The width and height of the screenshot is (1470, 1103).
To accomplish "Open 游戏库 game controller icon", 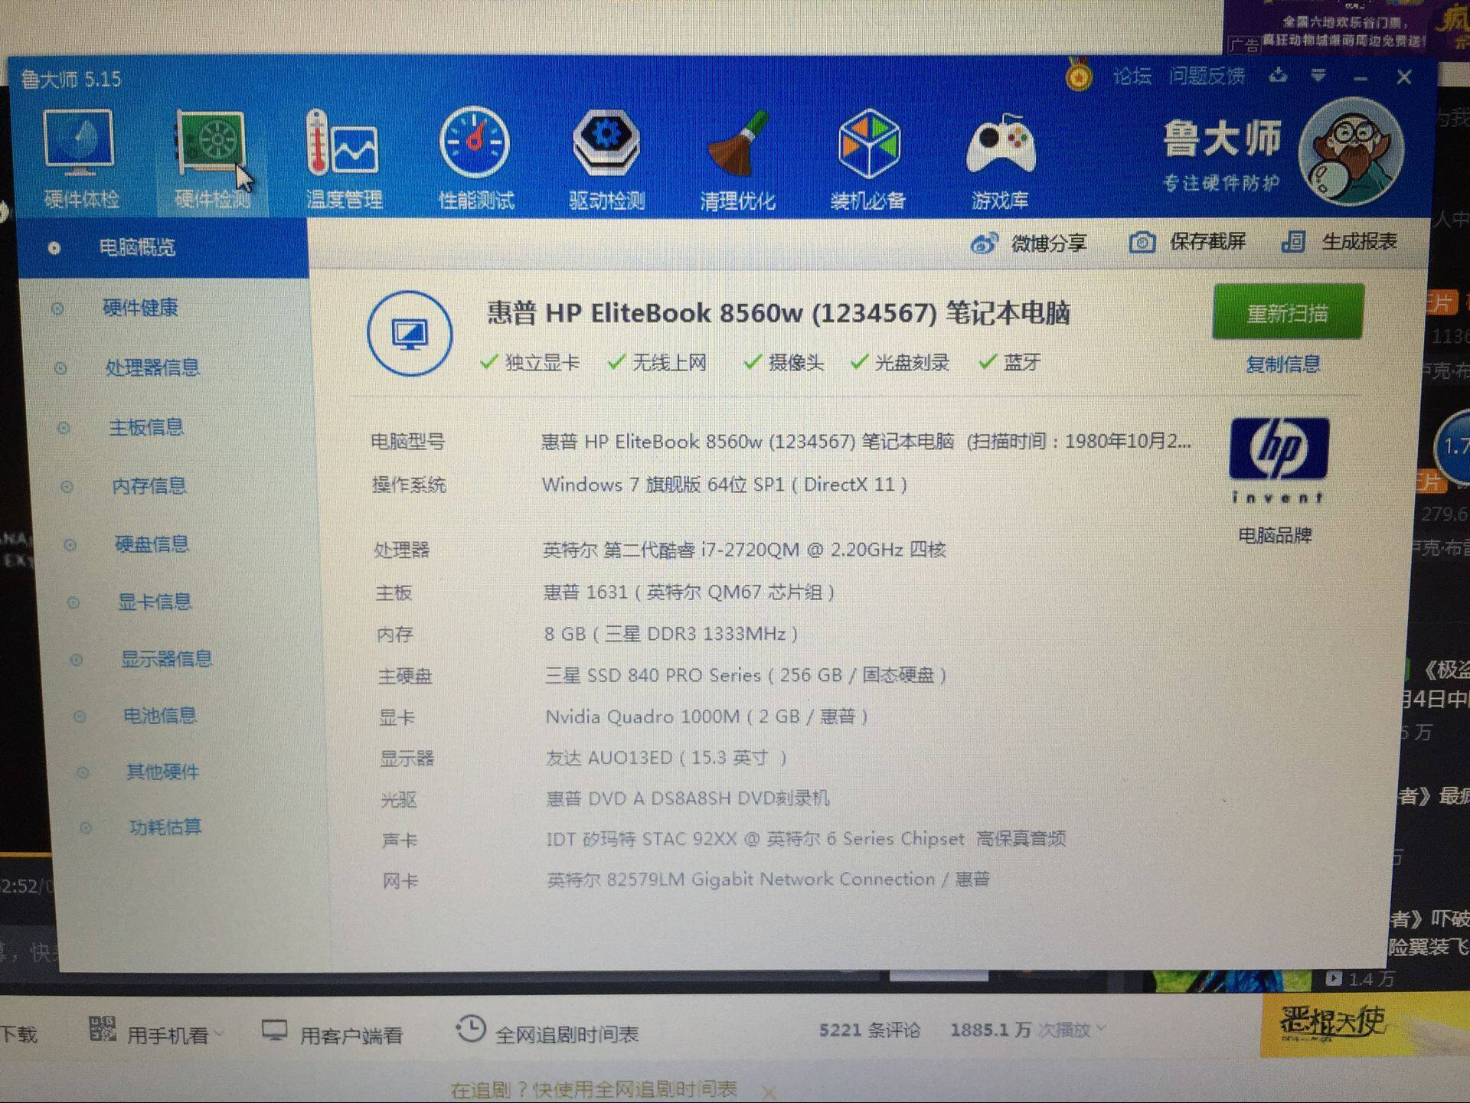I will tap(1000, 145).
